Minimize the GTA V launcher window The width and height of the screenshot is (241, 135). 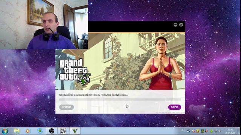[175, 25]
